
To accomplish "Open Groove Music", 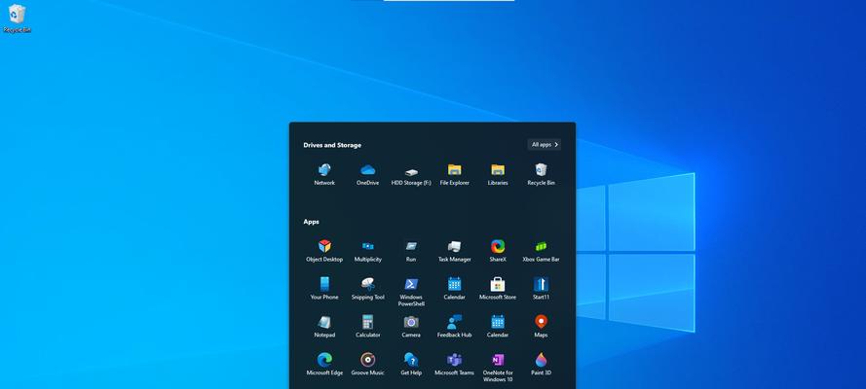I will click(368, 365).
